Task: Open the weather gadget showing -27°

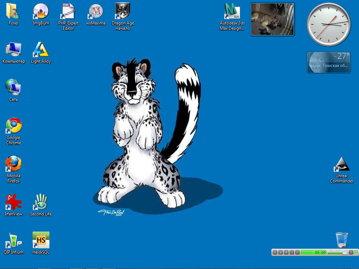Action: [328, 62]
